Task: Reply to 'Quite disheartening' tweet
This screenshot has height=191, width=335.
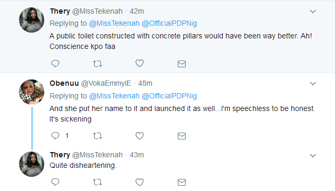Action: tap(55, 182)
